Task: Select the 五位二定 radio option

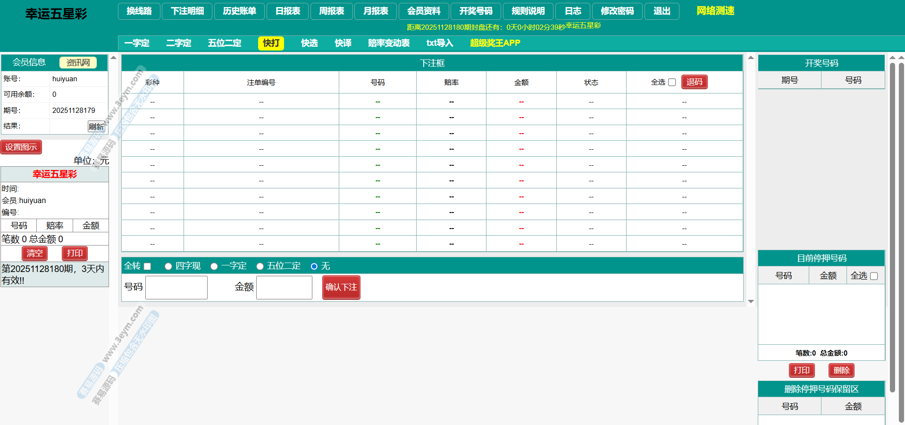Action: coord(260,266)
